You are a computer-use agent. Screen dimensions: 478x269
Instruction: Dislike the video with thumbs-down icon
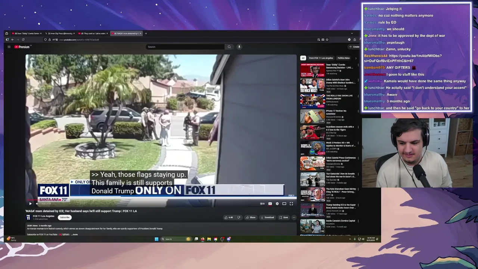239,217
